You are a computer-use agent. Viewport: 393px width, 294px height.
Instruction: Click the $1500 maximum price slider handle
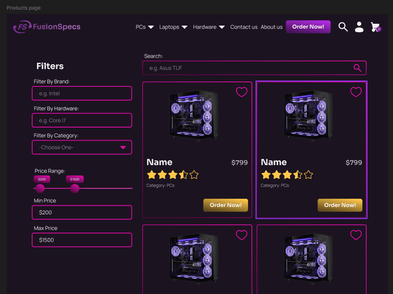tap(74, 188)
